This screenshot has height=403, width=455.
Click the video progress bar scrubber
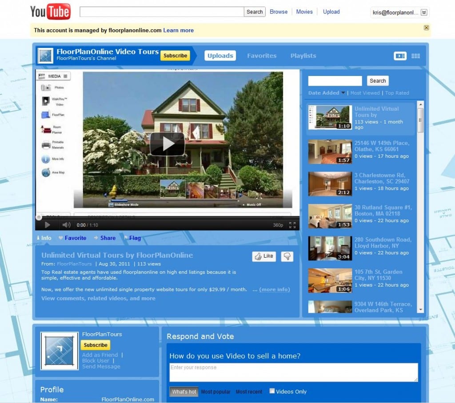click(x=39, y=217)
